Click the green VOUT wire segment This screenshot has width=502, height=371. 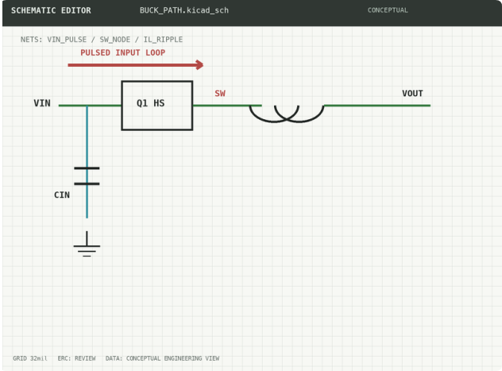[x=377, y=106]
